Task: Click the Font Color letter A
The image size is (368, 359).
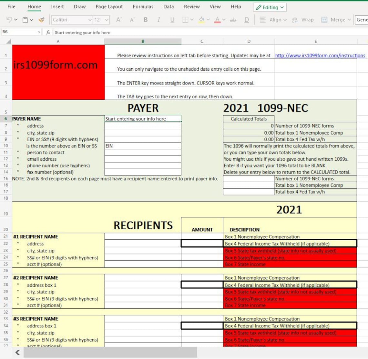Action: tap(217, 20)
